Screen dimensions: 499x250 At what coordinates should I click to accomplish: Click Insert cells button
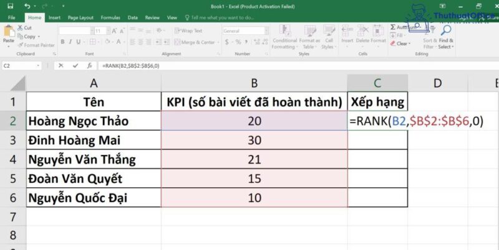(347, 34)
